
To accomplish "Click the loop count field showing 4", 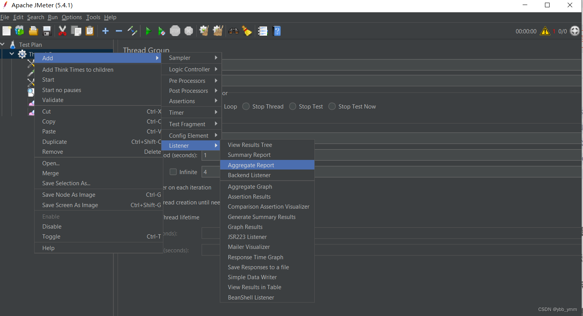I will pyautogui.click(x=211, y=172).
